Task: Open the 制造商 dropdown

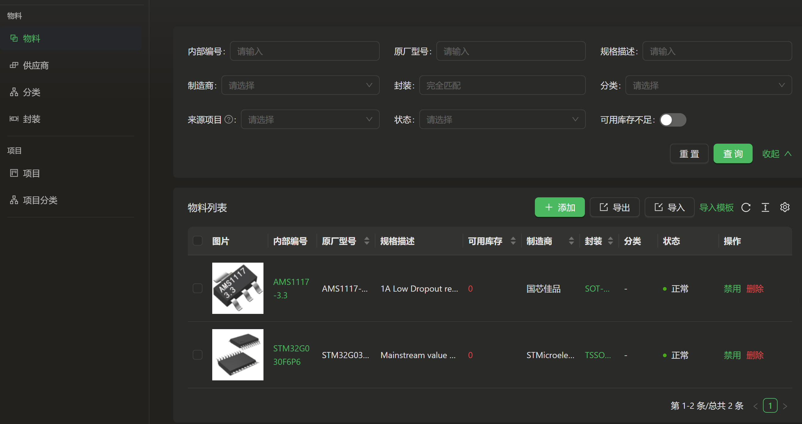Action: (300, 85)
